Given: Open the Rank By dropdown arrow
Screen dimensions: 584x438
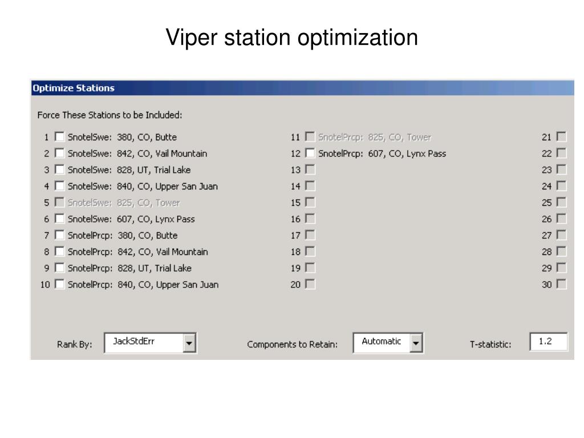Looking at the screenshot, I should click(x=189, y=343).
